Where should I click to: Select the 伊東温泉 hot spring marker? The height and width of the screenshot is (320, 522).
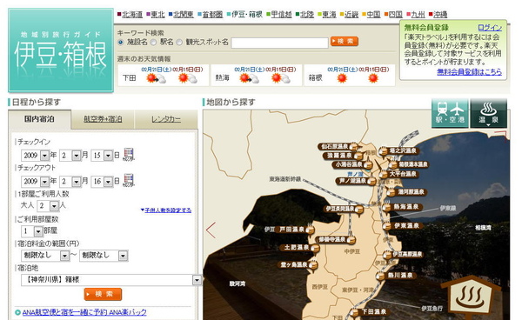coord(403,226)
